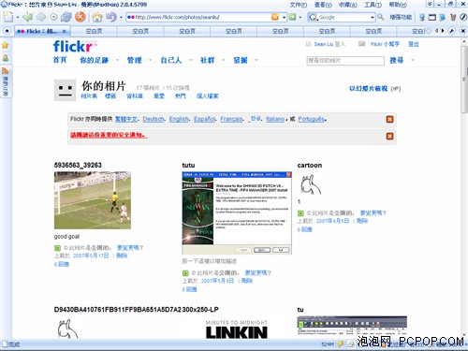468x351 pixels.
Task: Open the 收藏 menu
Action: click(x=348, y=5)
